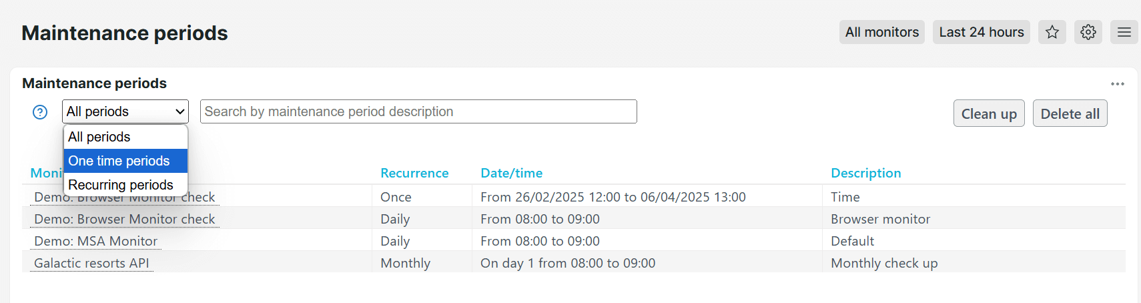The width and height of the screenshot is (1141, 303).
Task: Select One time periods option
Action: tap(125, 161)
